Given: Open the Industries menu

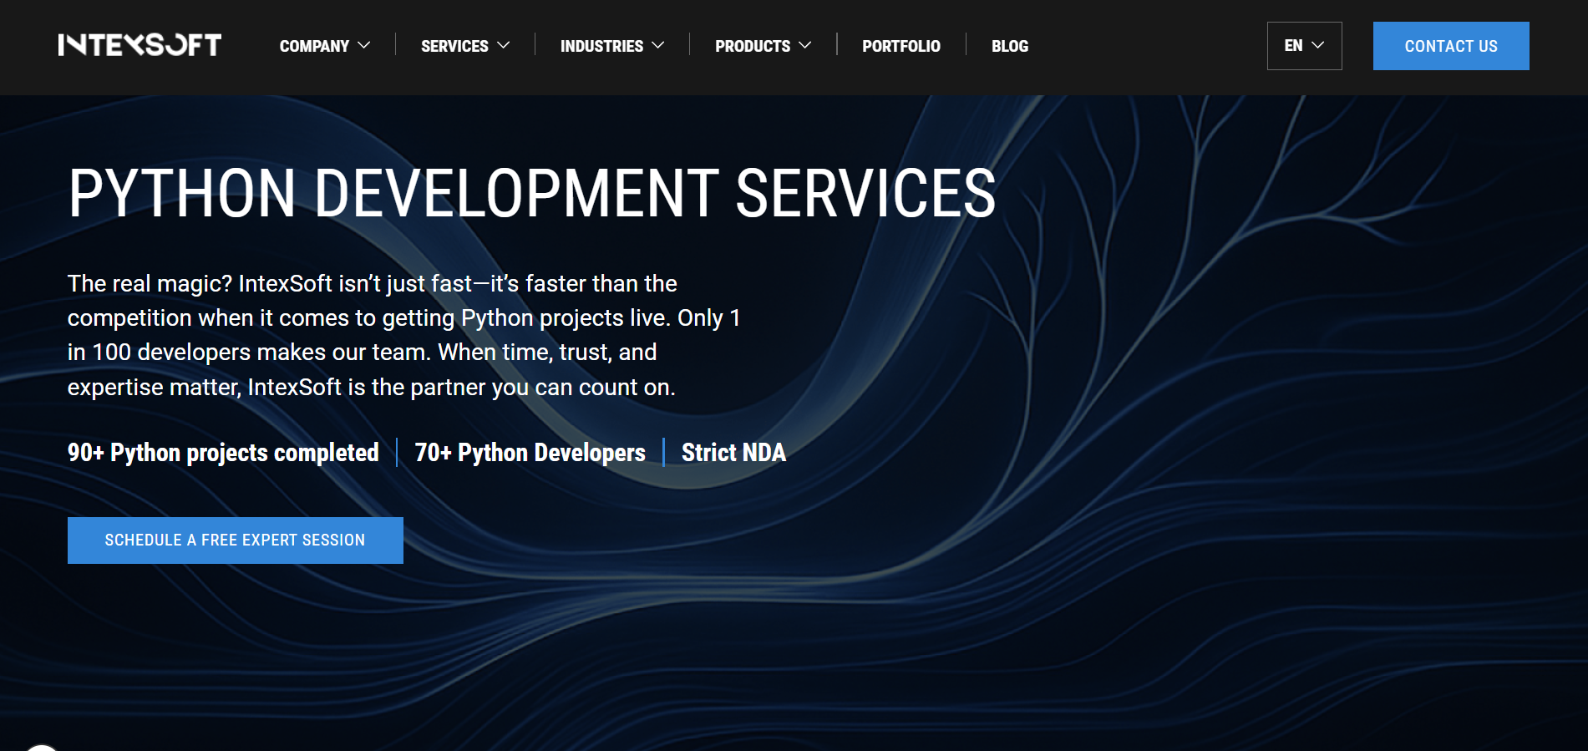Looking at the screenshot, I should pyautogui.click(x=601, y=47).
